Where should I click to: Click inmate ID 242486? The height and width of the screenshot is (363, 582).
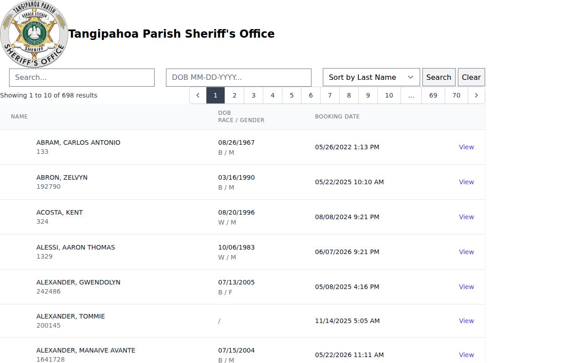(x=48, y=291)
